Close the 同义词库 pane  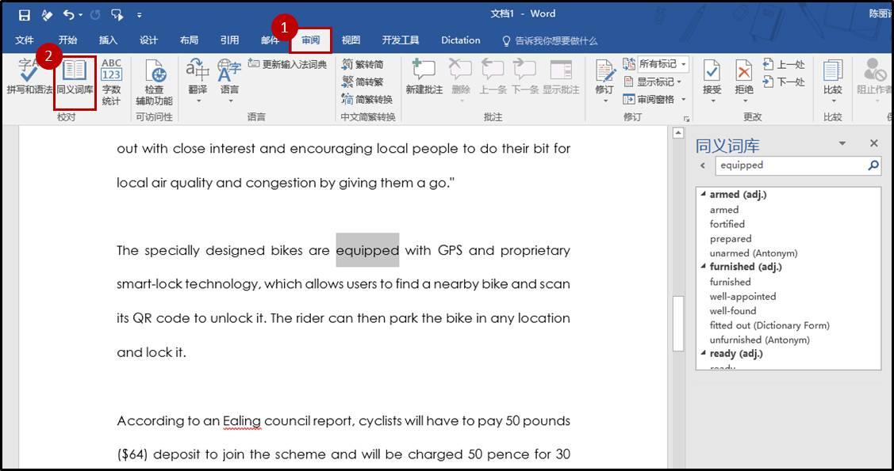[874, 143]
